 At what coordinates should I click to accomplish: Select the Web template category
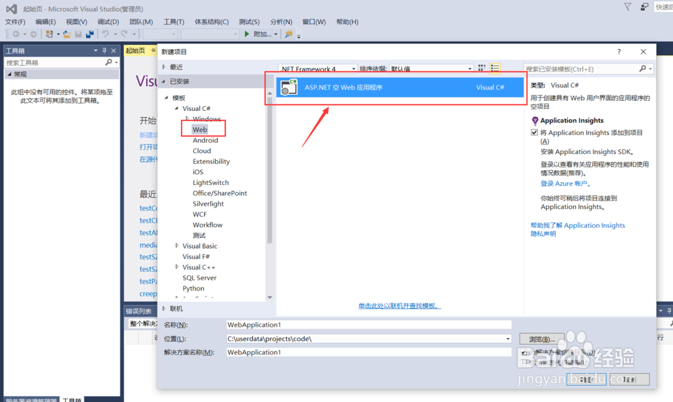[x=200, y=130]
